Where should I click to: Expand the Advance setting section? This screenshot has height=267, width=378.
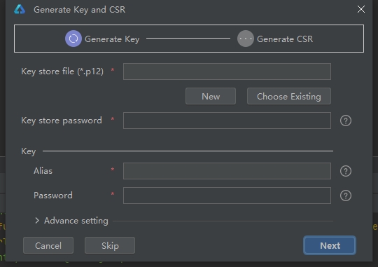[x=37, y=221]
